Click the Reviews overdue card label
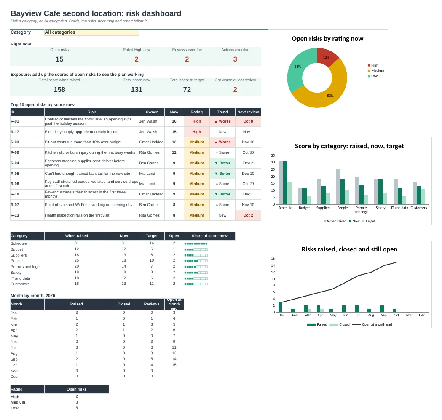 187,50
